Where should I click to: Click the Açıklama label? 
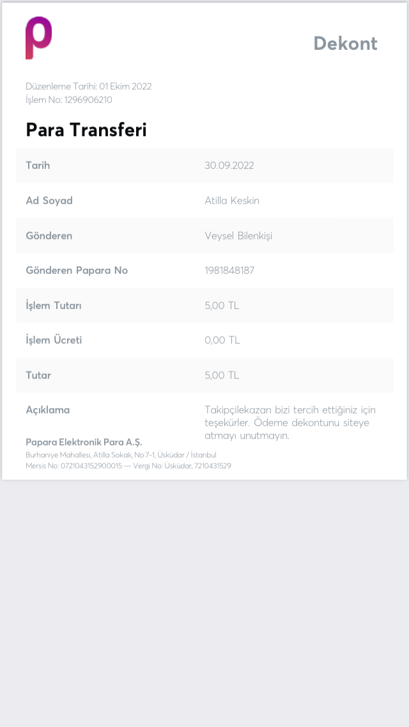[x=48, y=410]
